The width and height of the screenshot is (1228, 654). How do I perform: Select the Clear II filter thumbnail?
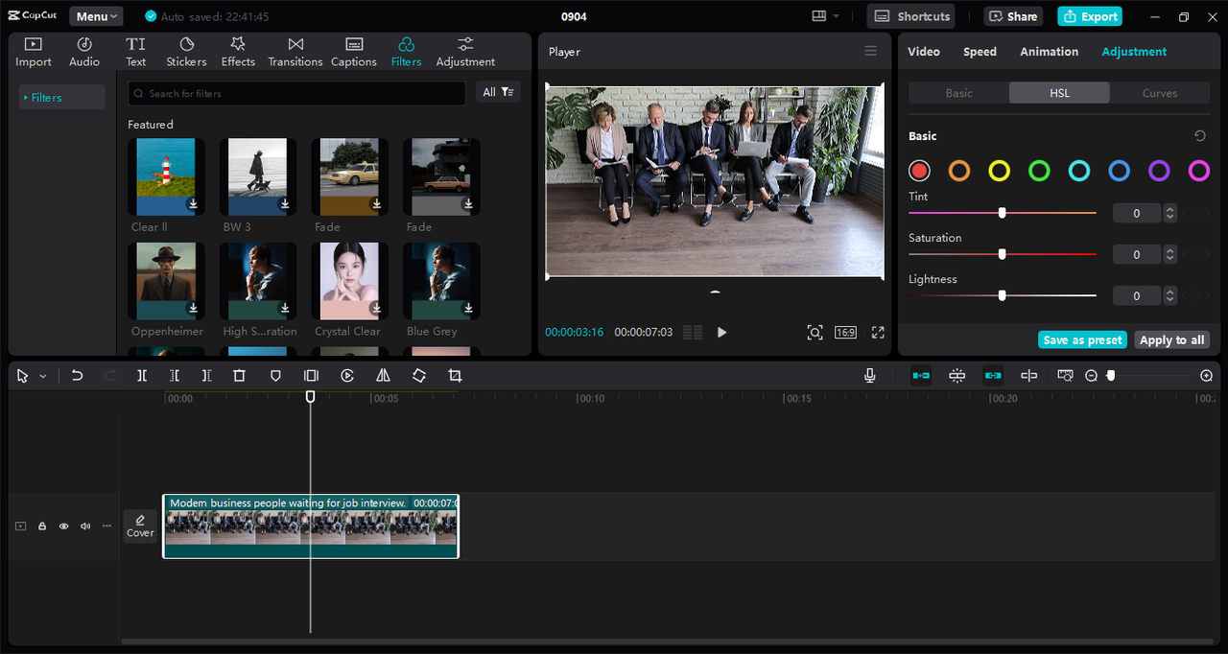pyautogui.click(x=166, y=176)
